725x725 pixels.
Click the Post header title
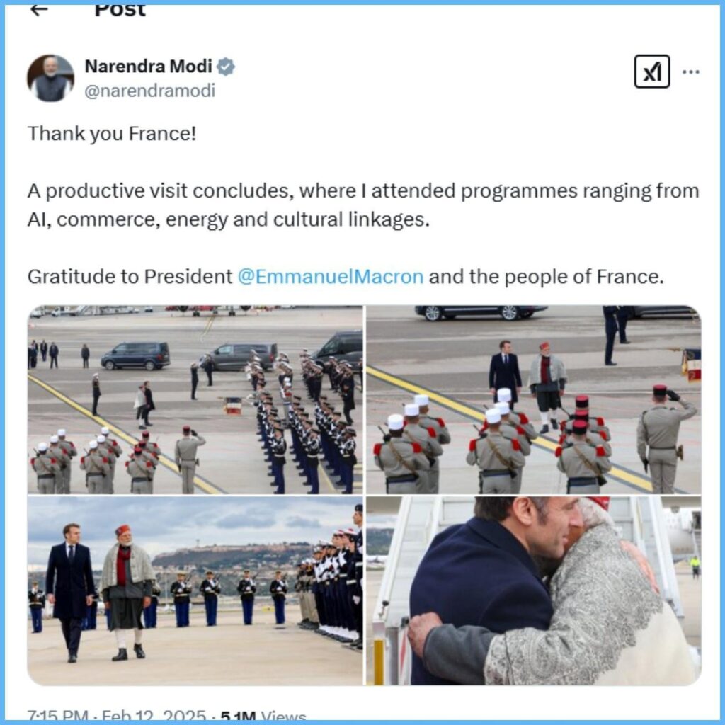point(120,10)
